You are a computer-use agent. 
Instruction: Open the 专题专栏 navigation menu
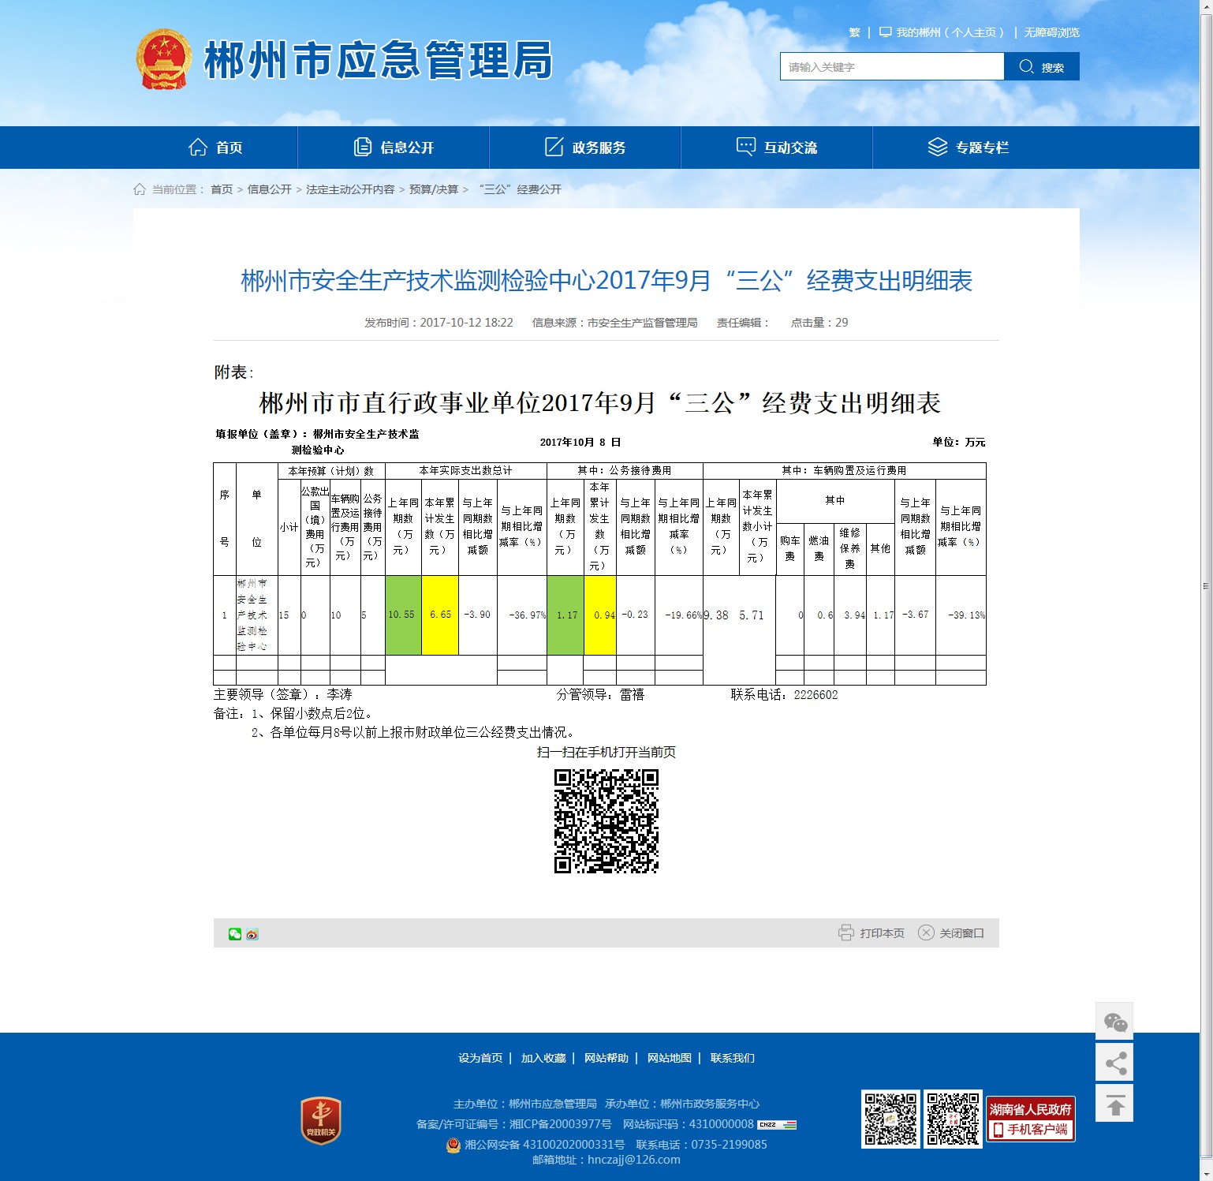coord(969,148)
